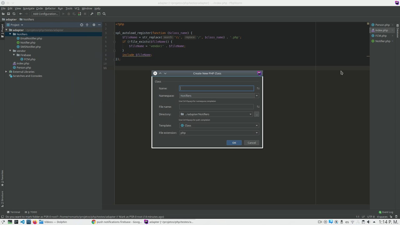The height and width of the screenshot is (225, 400).
Task: Select Person.php in project tree
Action: pos(24,67)
